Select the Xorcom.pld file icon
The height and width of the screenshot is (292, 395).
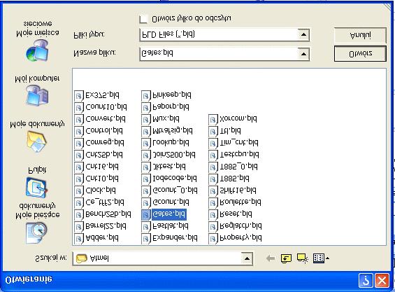[213, 119]
